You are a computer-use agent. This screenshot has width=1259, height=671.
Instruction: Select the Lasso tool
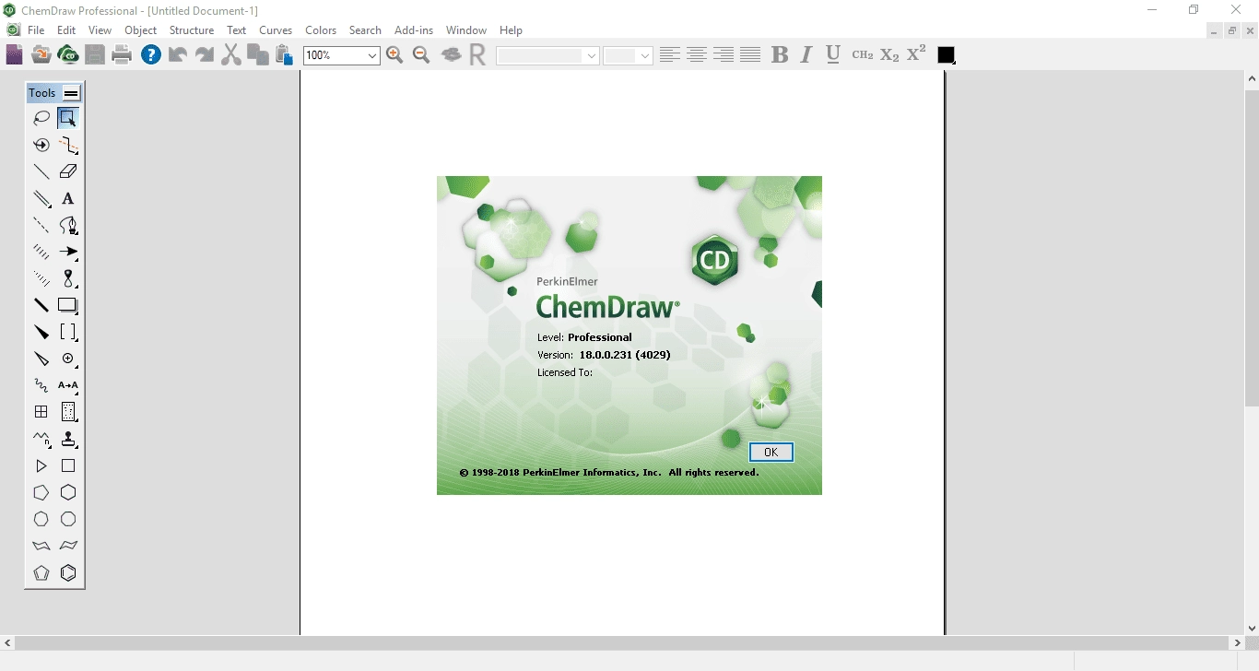click(x=41, y=118)
